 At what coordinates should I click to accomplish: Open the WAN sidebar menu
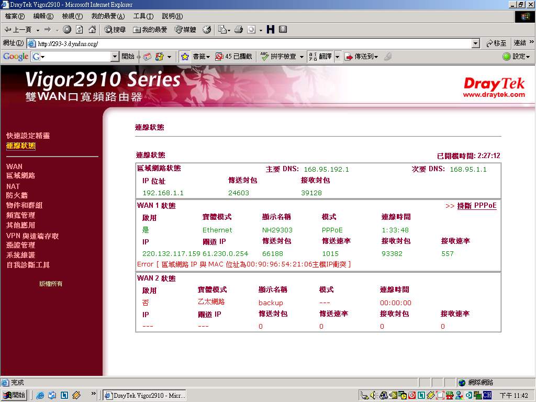coord(14,166)
